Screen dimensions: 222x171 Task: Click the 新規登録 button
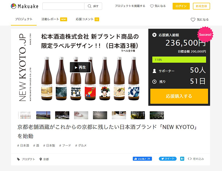point(201,6)
